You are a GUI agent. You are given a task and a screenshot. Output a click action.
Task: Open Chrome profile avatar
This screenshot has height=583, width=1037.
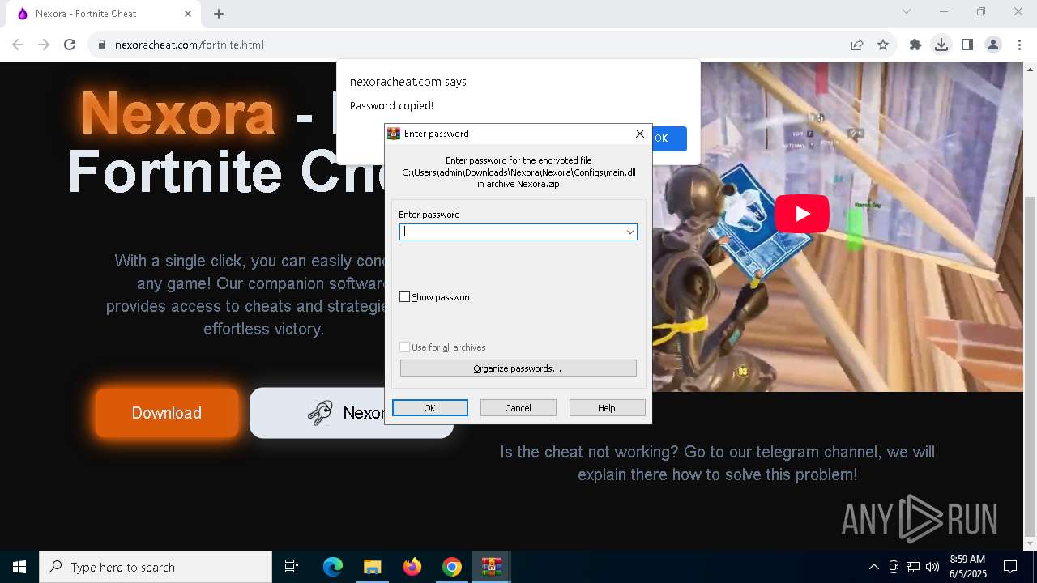click(993, 45)
